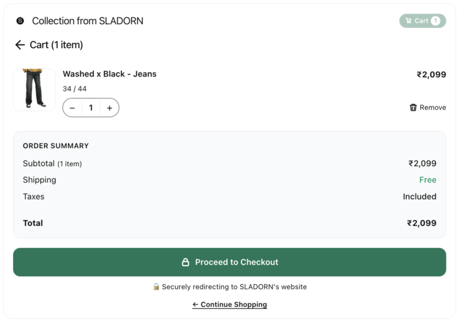This screenshot has width=458, height=322.
Task: Click the gold padlock beside redirect notice
Action: [x=156, y=287]
